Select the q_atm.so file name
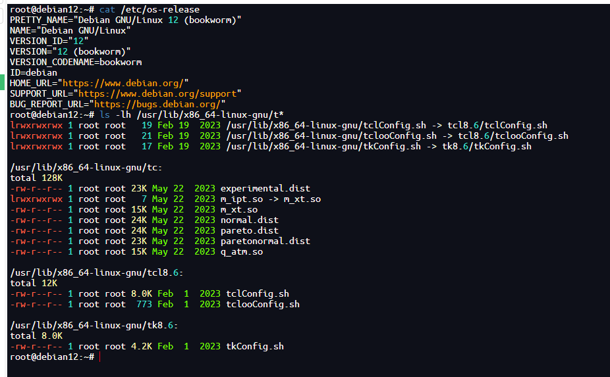The height and width of the screenshot is (377, 610). pos(242,252)
